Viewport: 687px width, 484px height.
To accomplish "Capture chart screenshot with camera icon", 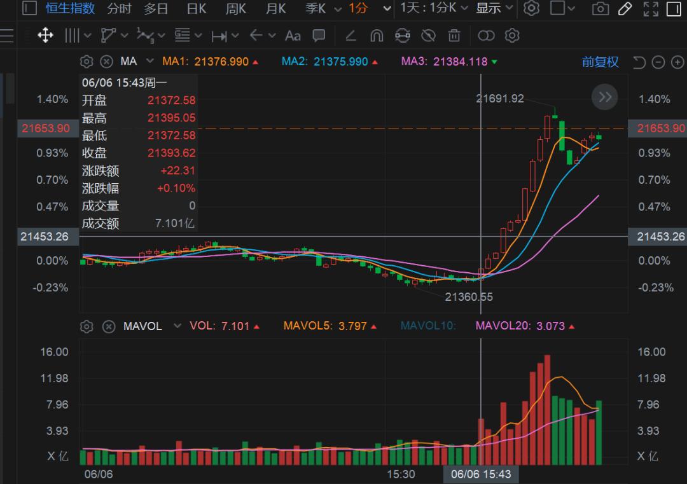I will (x=600, y=9).
